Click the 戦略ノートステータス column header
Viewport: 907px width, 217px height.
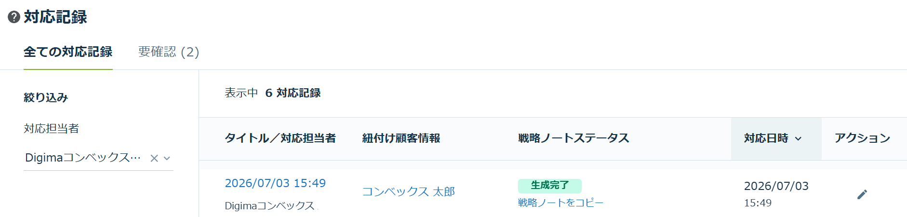(574, 138)
